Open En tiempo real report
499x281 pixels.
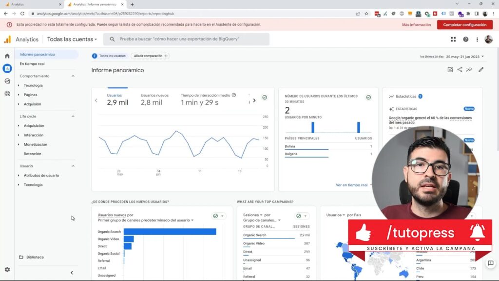(x=32, y=64)
